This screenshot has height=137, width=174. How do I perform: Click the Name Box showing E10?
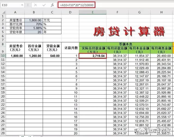(x=11, y=5)
